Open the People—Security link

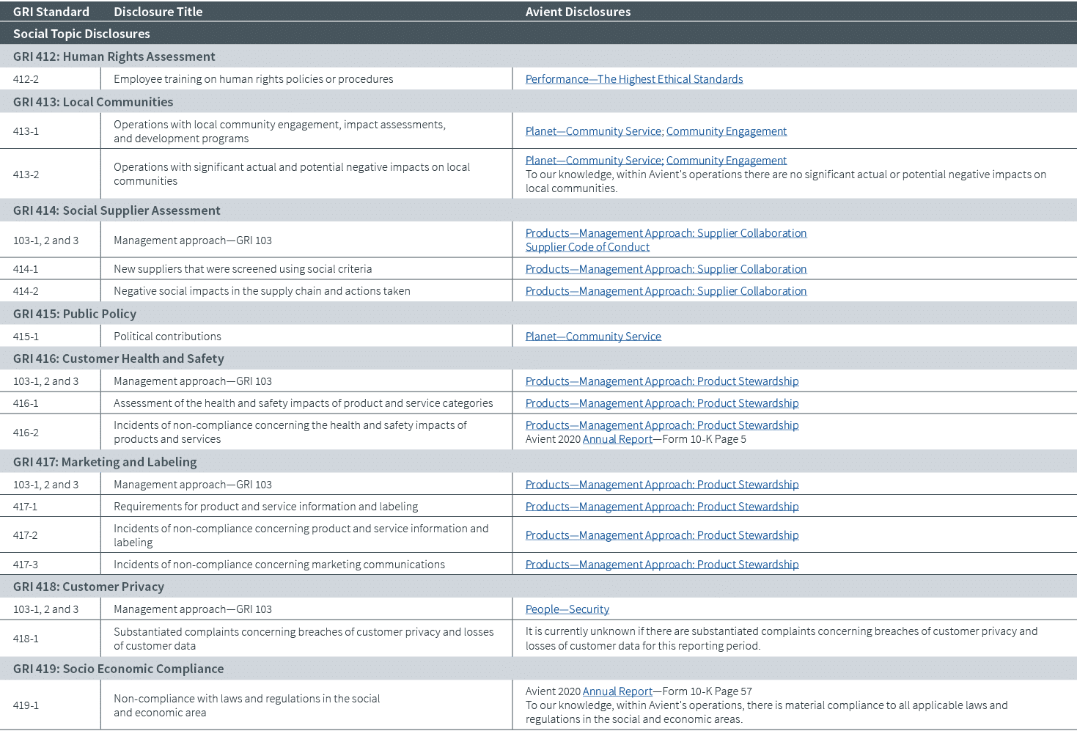[567, 609]
